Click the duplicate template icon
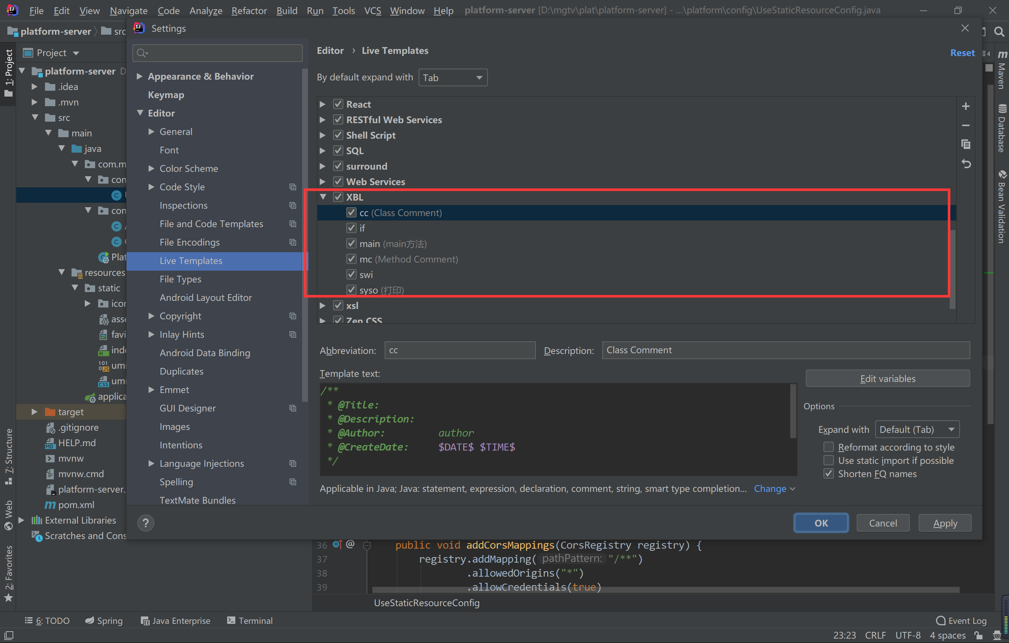 click(965, 145)
